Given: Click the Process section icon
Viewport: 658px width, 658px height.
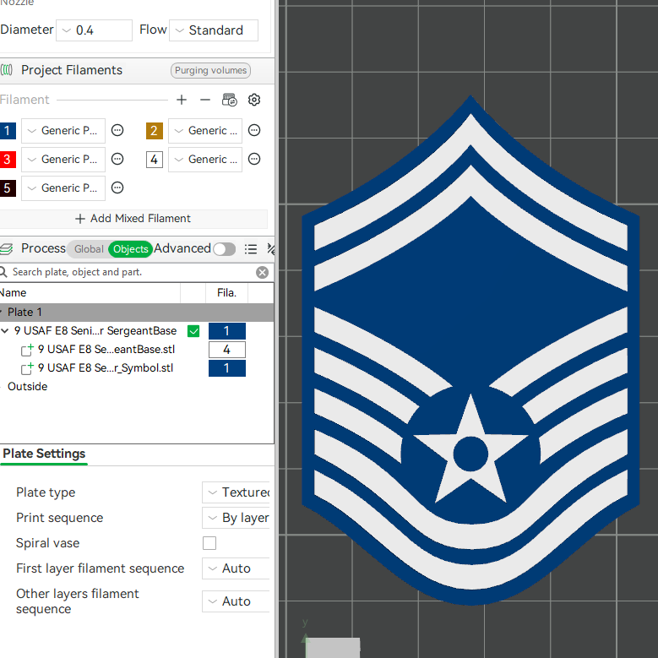Looking at the screenshot, I should coord(6,248).
